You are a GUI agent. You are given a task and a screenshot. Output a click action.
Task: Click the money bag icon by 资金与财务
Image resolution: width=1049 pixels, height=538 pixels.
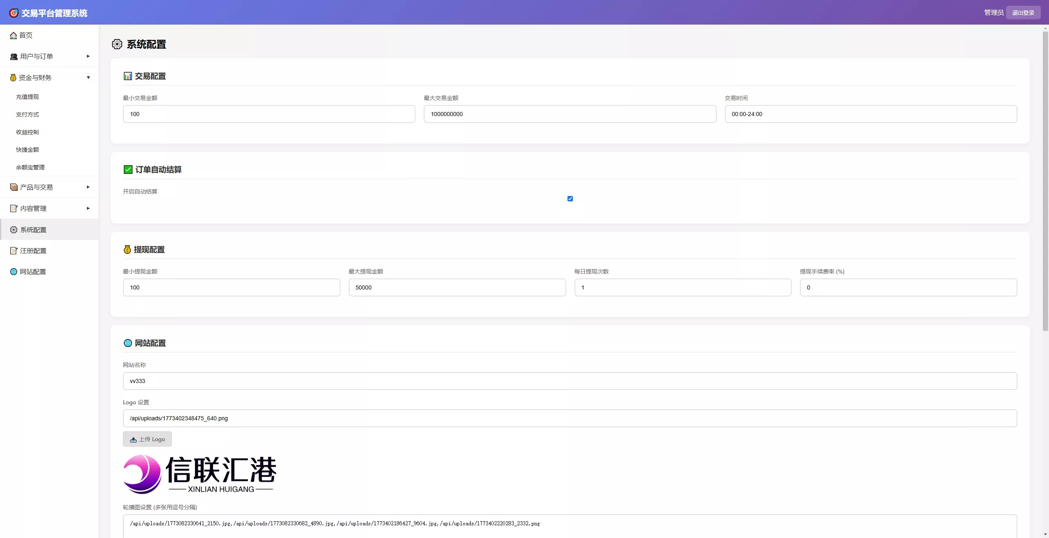pos(13,78)
